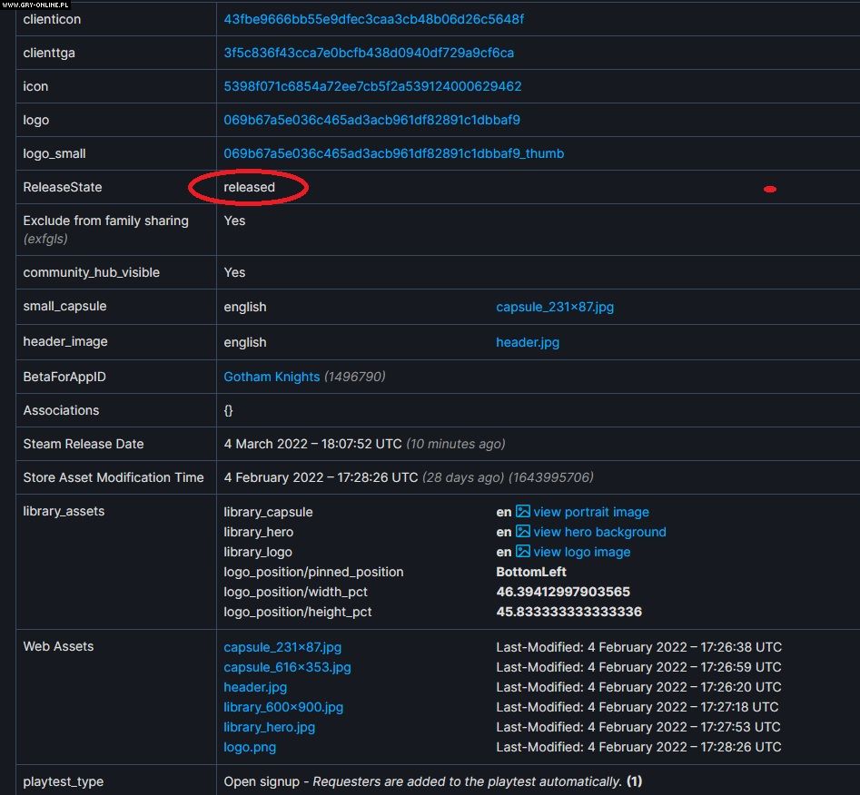Screen dimensions: 860x795
Task: Click the circled released value text
Action: [x=249, y=187]
